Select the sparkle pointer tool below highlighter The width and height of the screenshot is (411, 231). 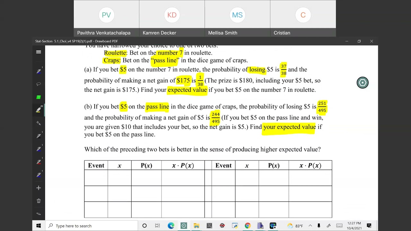coord(39,123)
